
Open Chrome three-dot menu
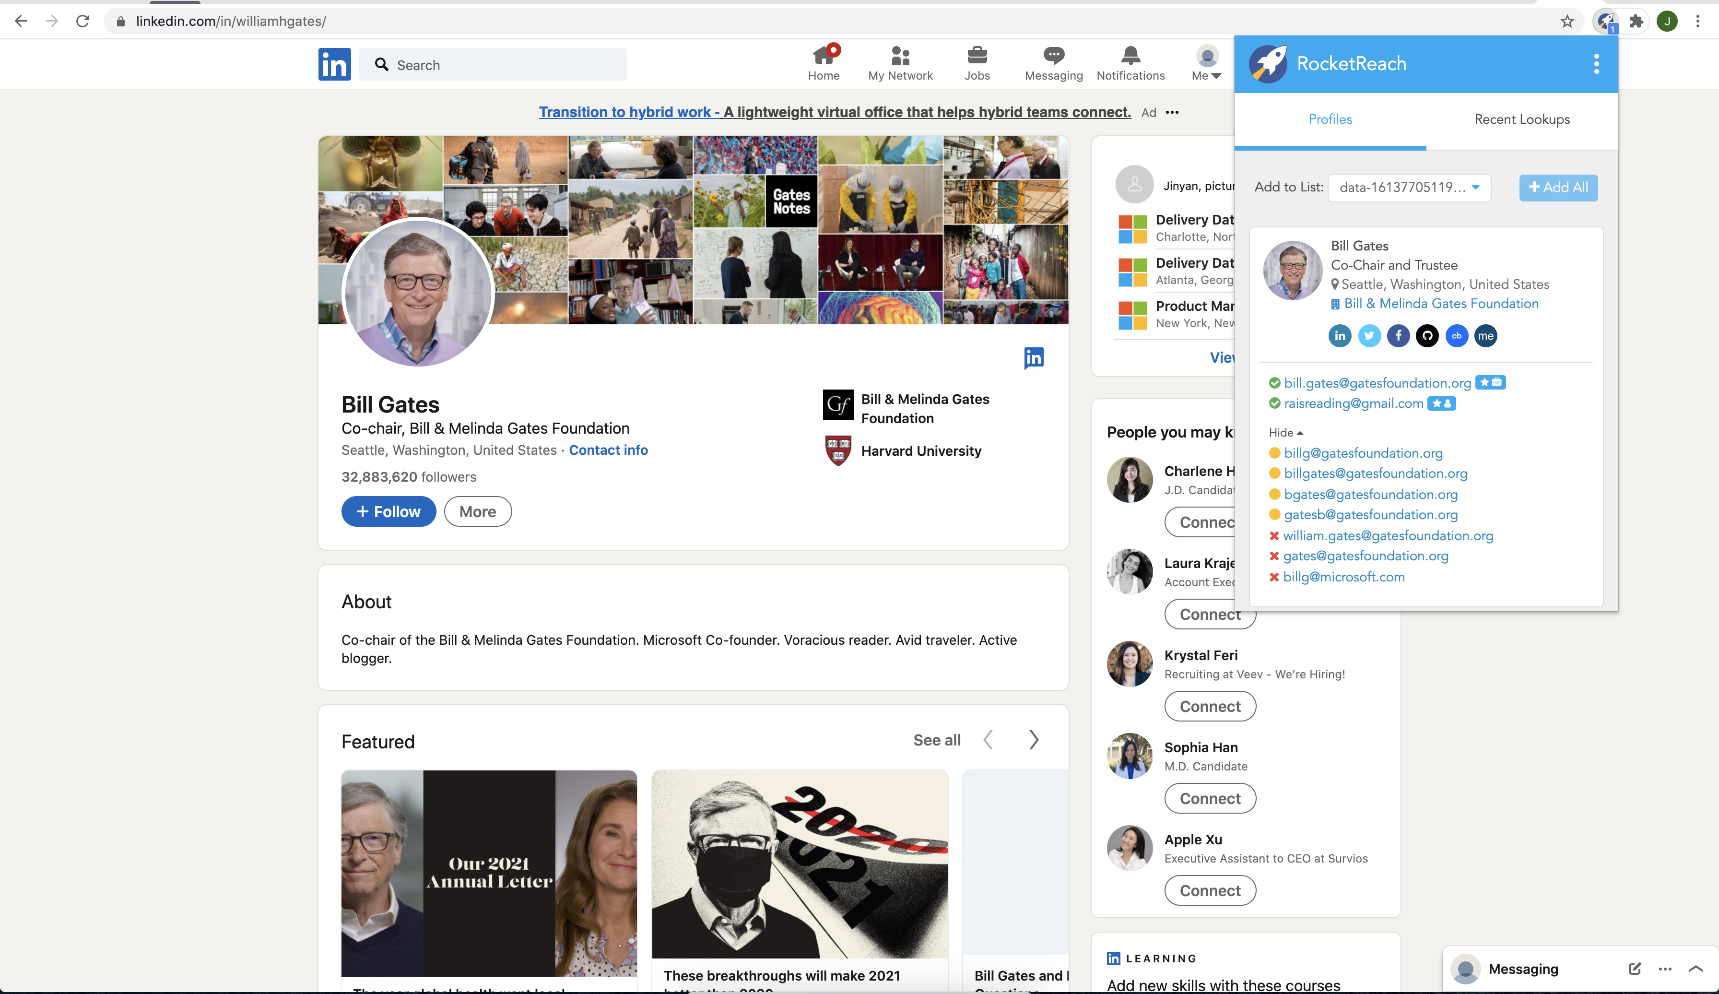tap(1698, 21)
